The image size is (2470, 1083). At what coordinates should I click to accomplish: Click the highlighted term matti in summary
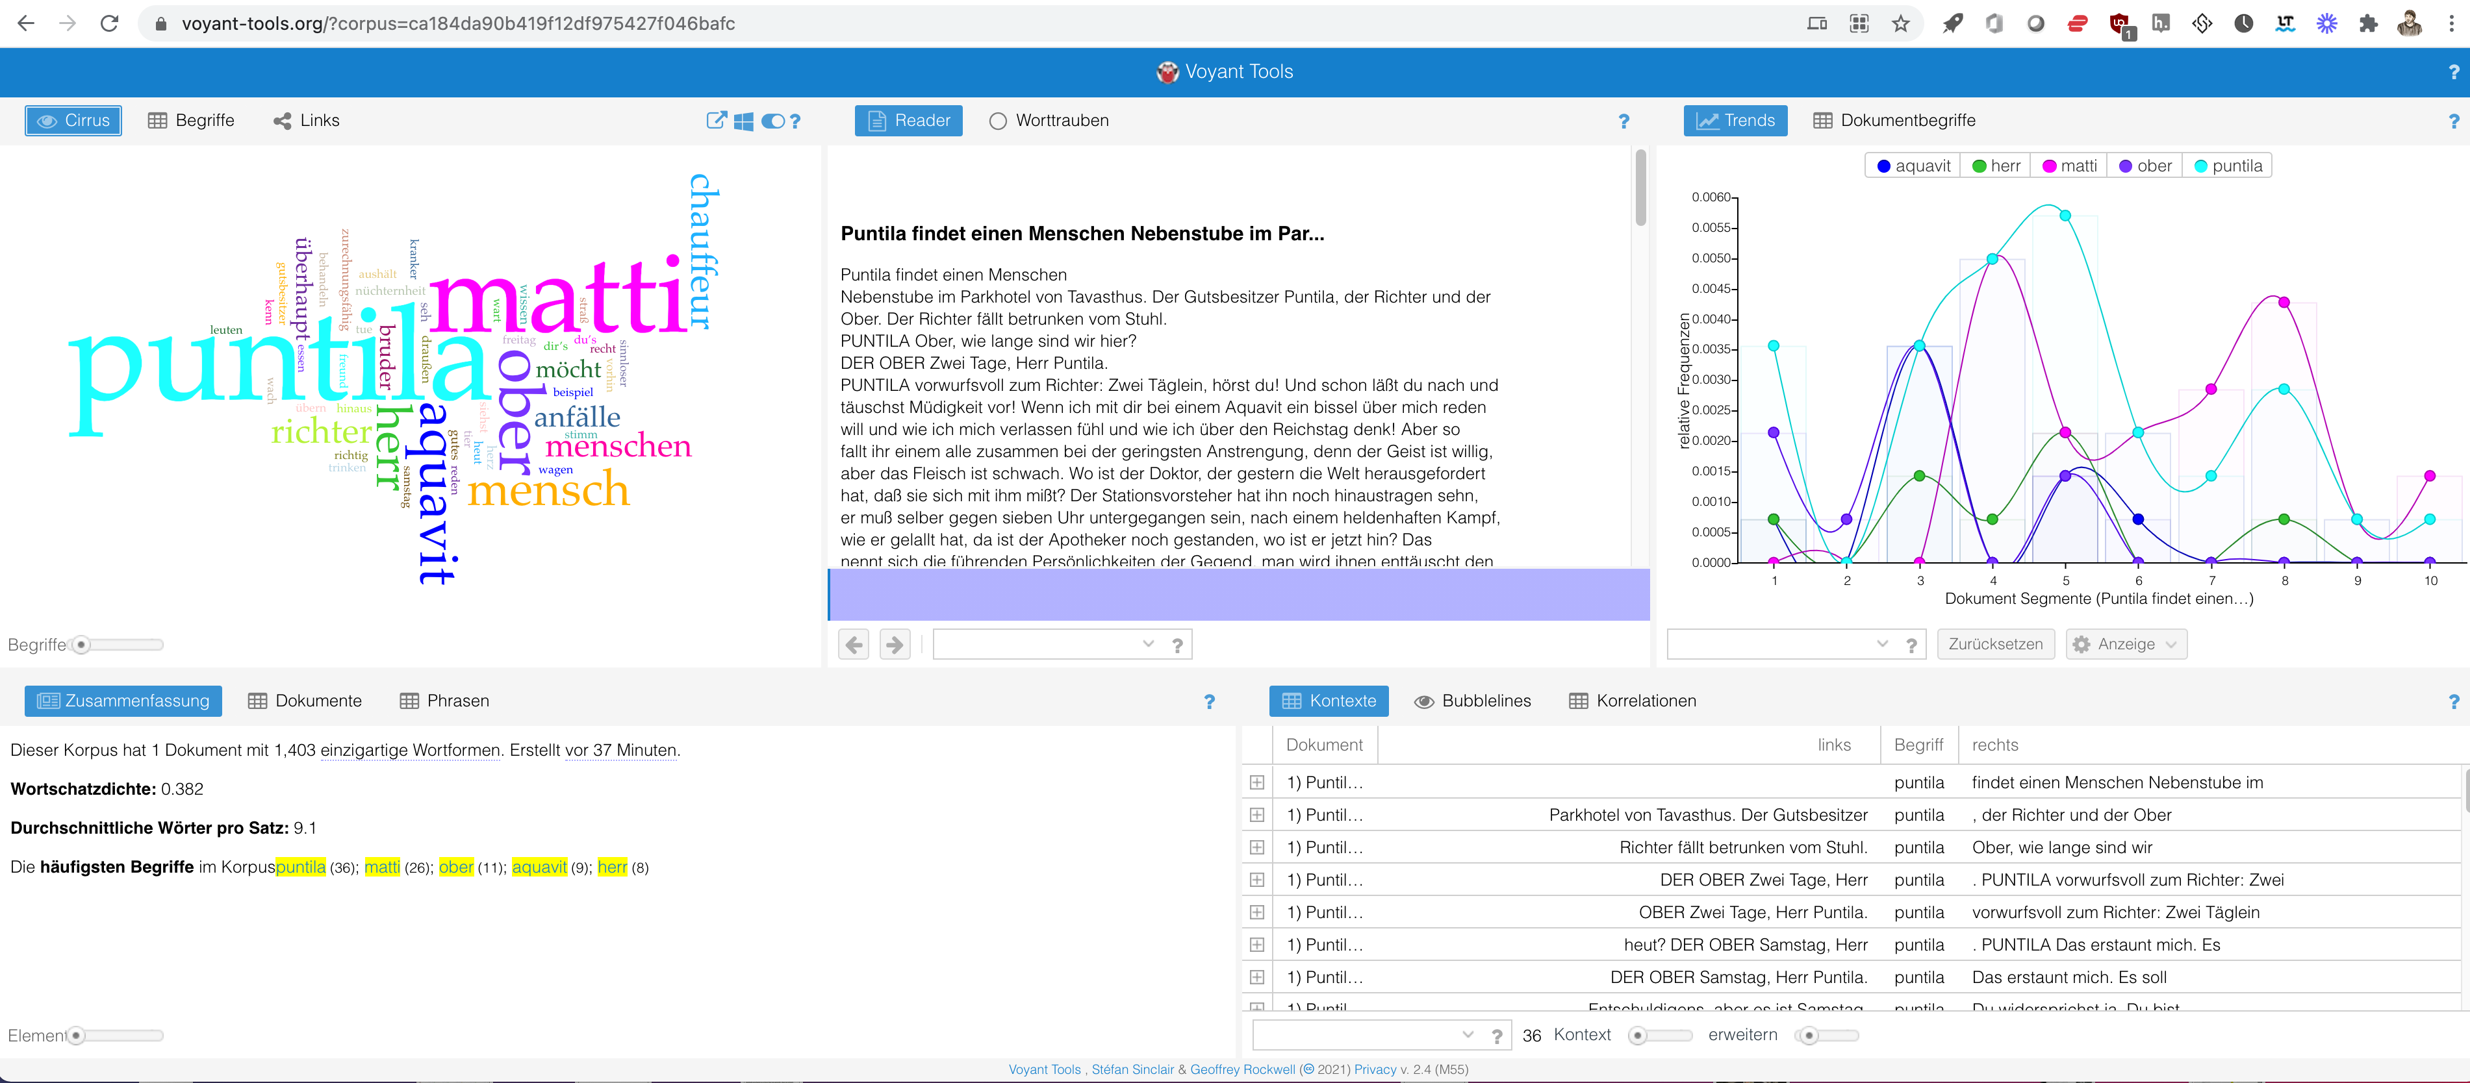click(381, 867)
